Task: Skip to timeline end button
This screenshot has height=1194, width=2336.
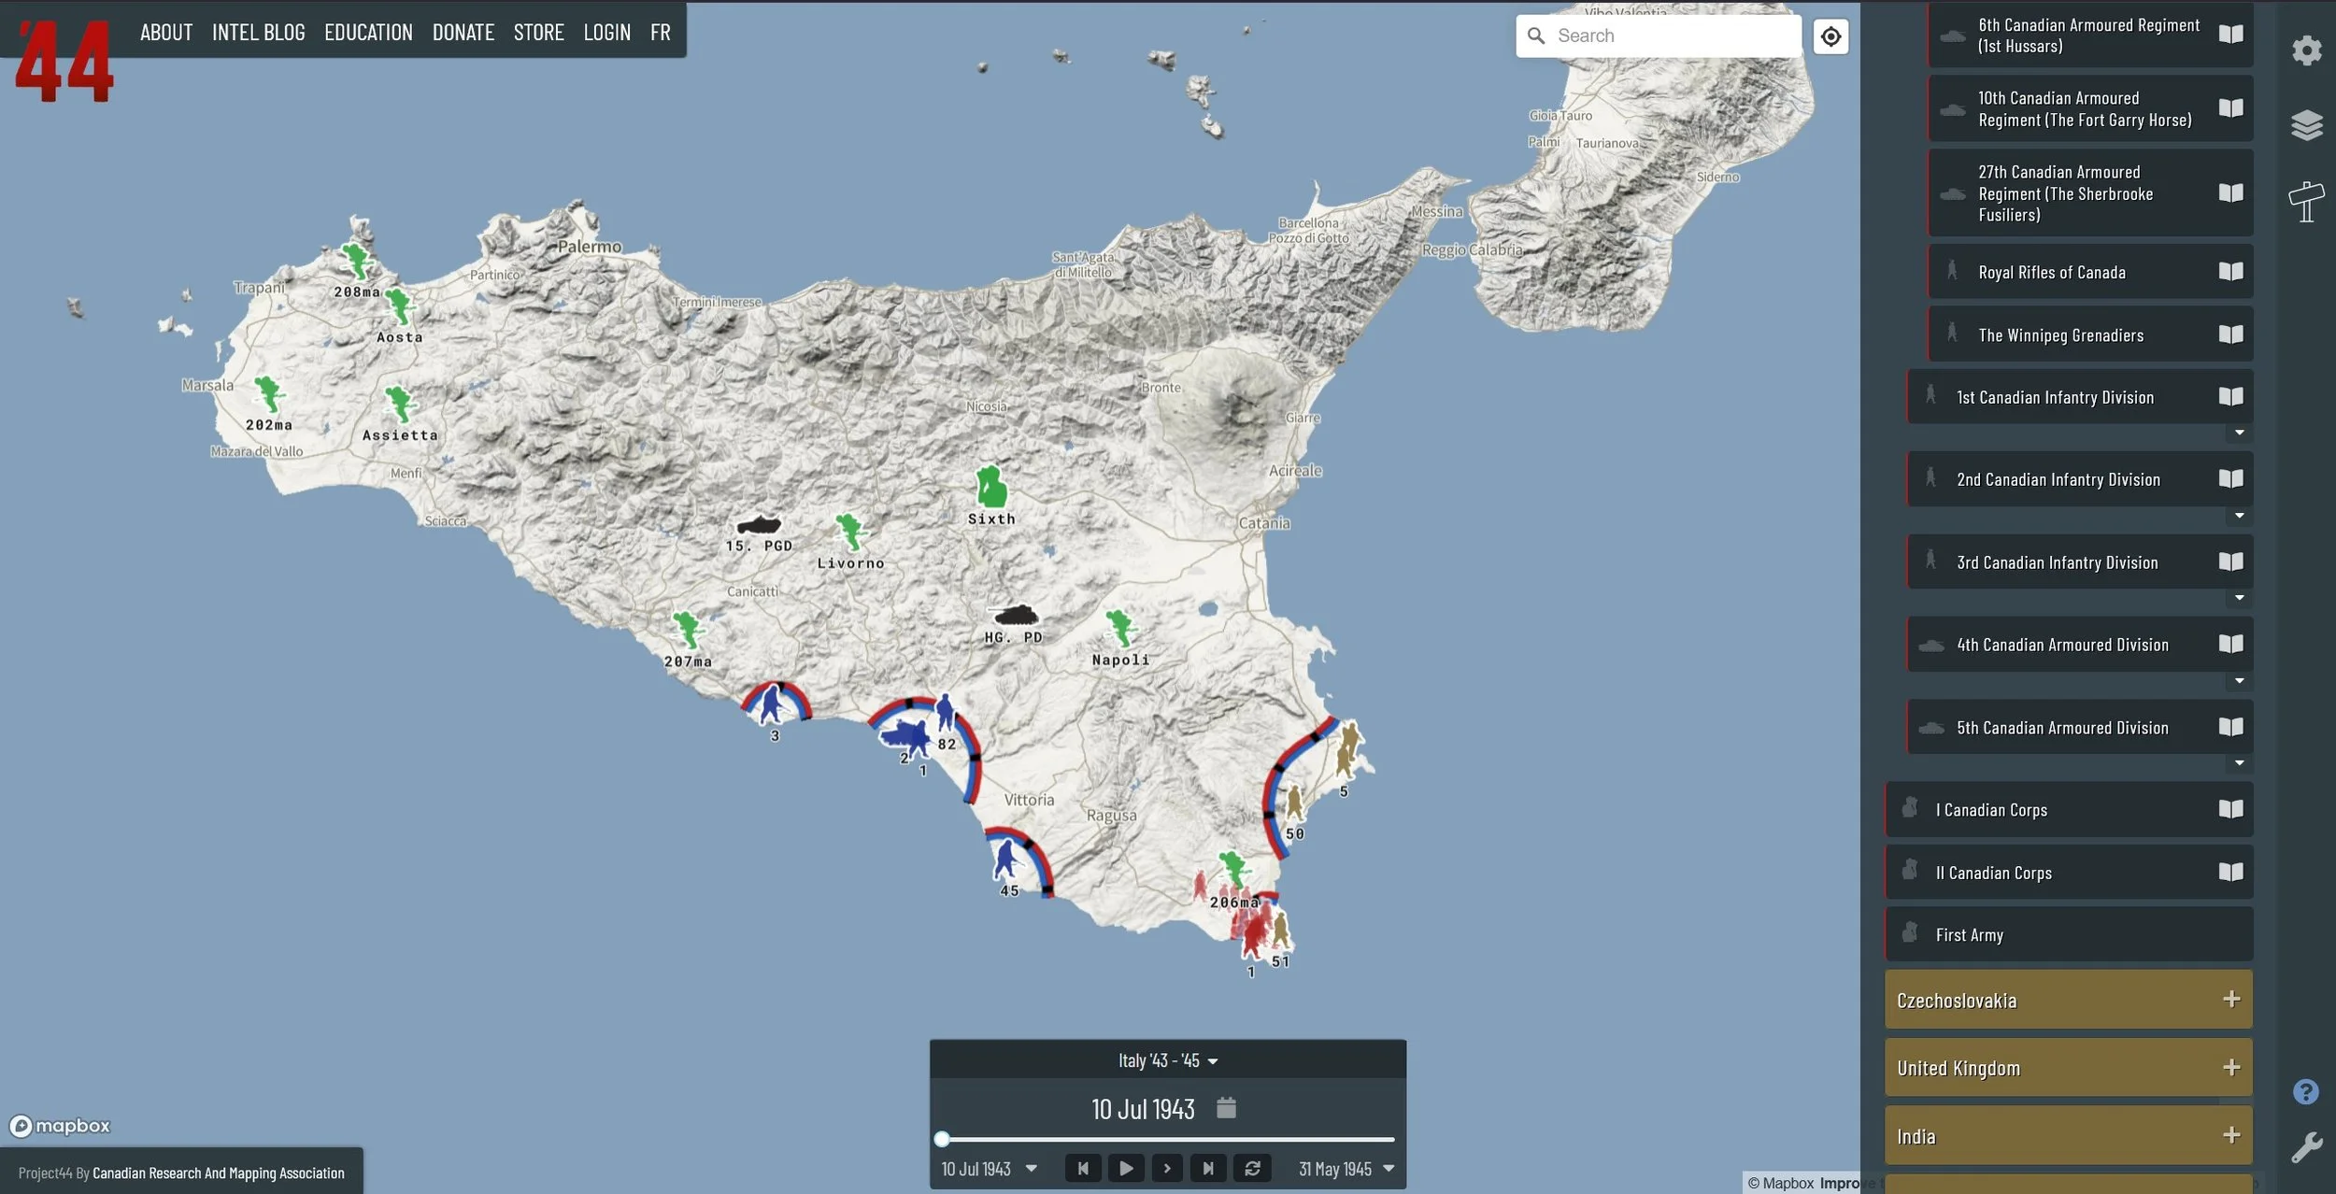Action: pyautogui.click(x=1208, y=1168)
